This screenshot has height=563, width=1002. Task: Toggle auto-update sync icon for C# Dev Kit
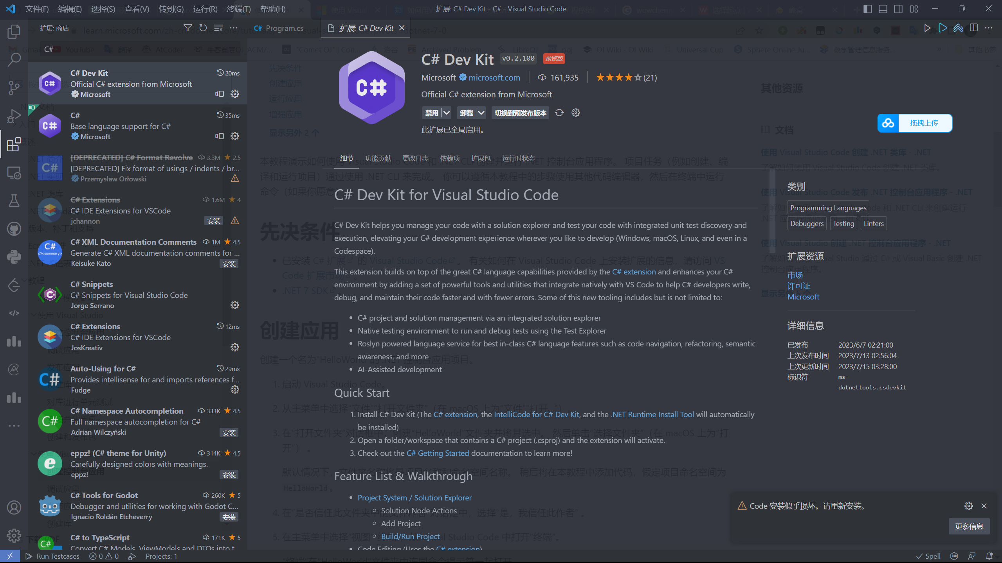click(559, 113)
